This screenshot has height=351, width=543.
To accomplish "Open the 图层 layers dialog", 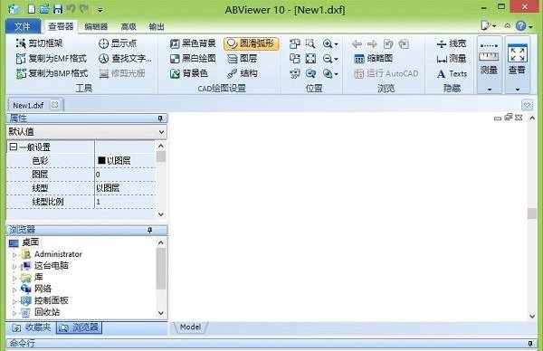I will coord(242,59).
